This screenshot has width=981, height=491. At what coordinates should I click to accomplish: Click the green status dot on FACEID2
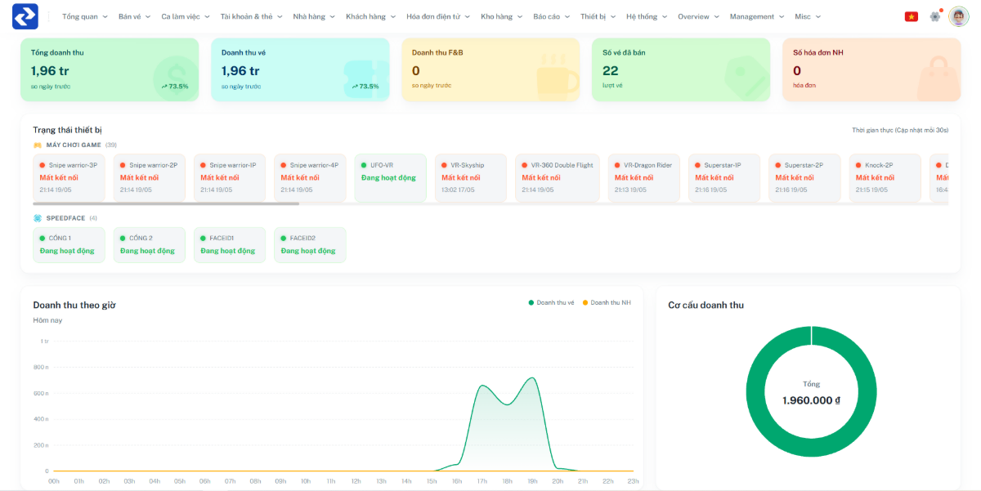point(284,239)
